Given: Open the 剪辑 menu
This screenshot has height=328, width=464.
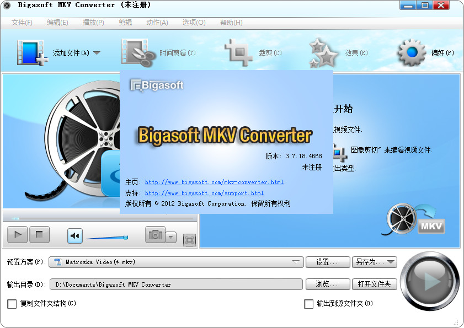Looking at the screenshot, I should (125, 23).
